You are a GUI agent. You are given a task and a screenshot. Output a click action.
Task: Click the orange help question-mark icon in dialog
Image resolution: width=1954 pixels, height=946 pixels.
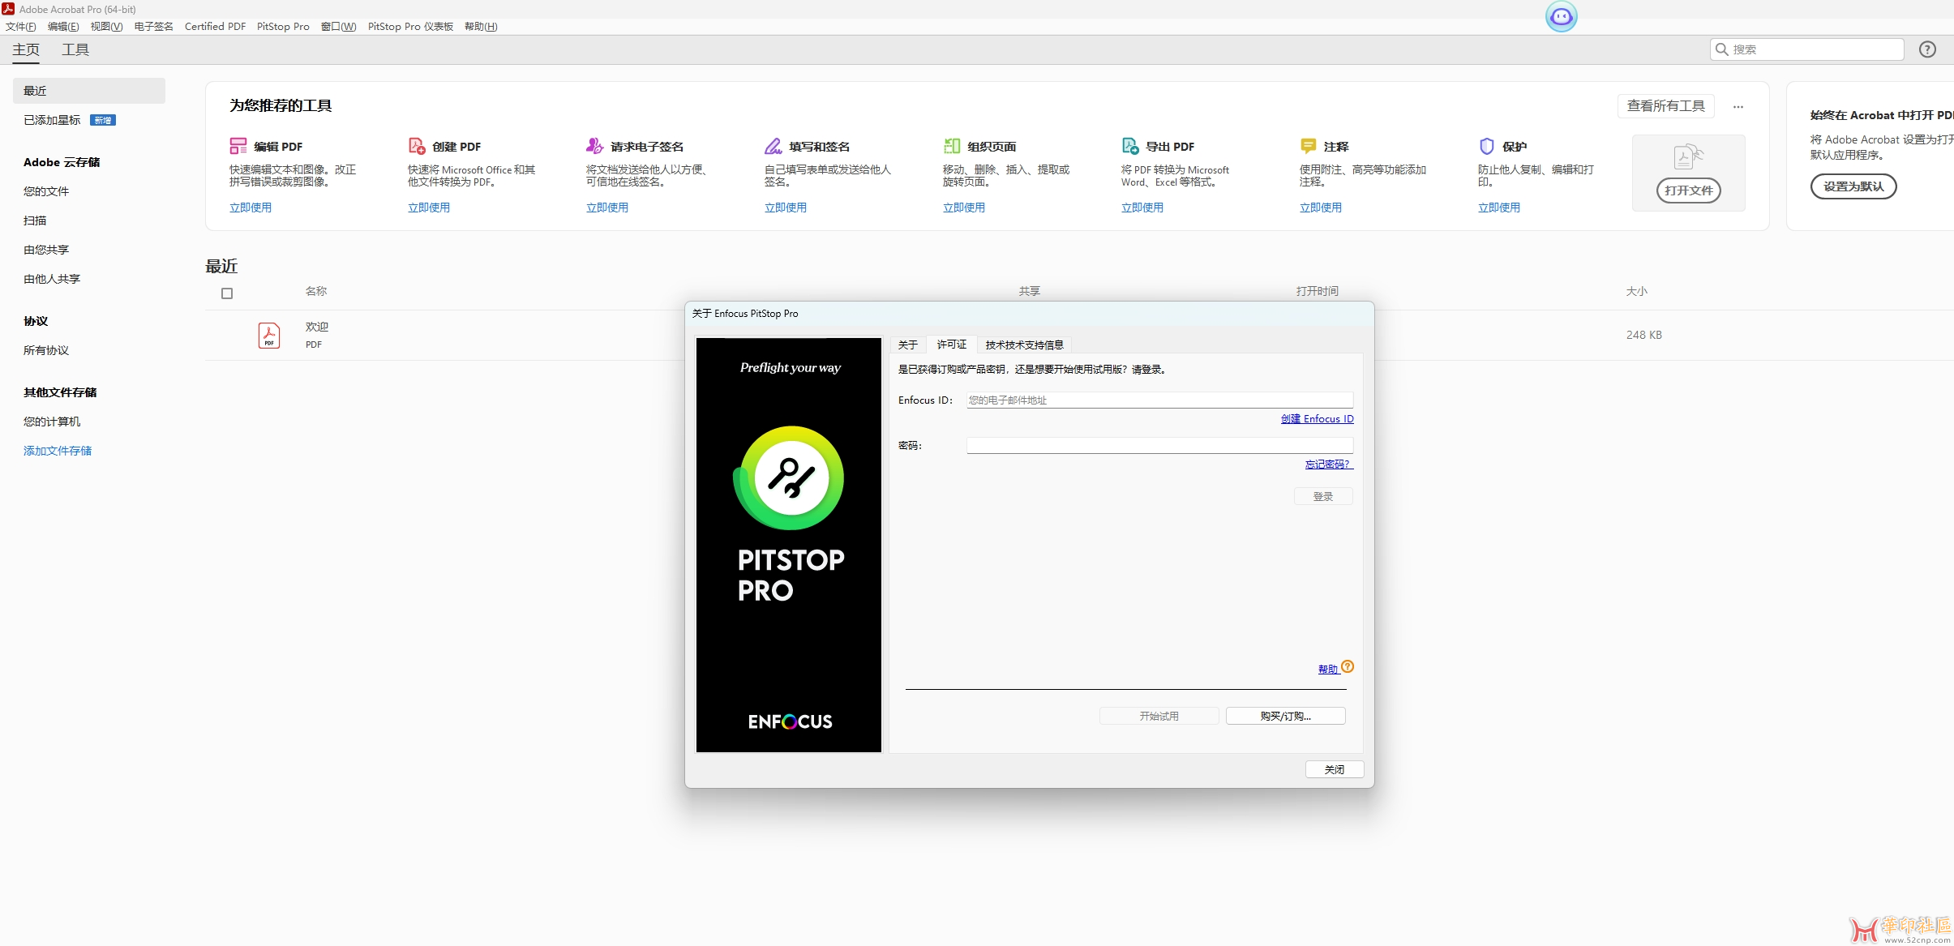coord(1348,666)
